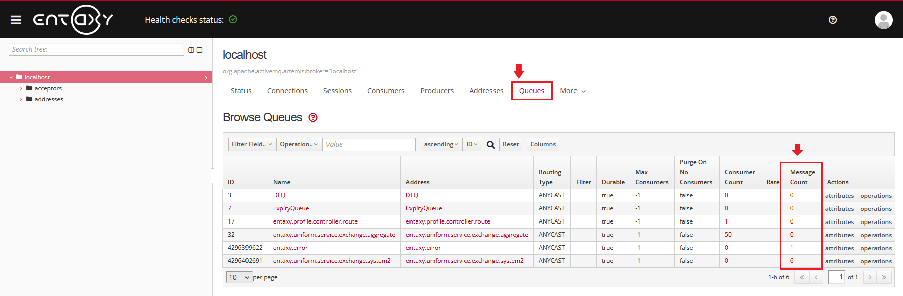Open the More tab menu
Viewport: 903px width, 296px height.
click(x=572, y=91)
